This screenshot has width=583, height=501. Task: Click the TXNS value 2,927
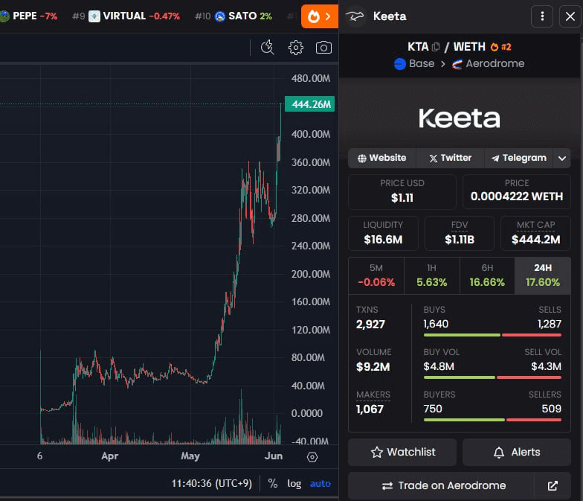[x=370, y=325]
